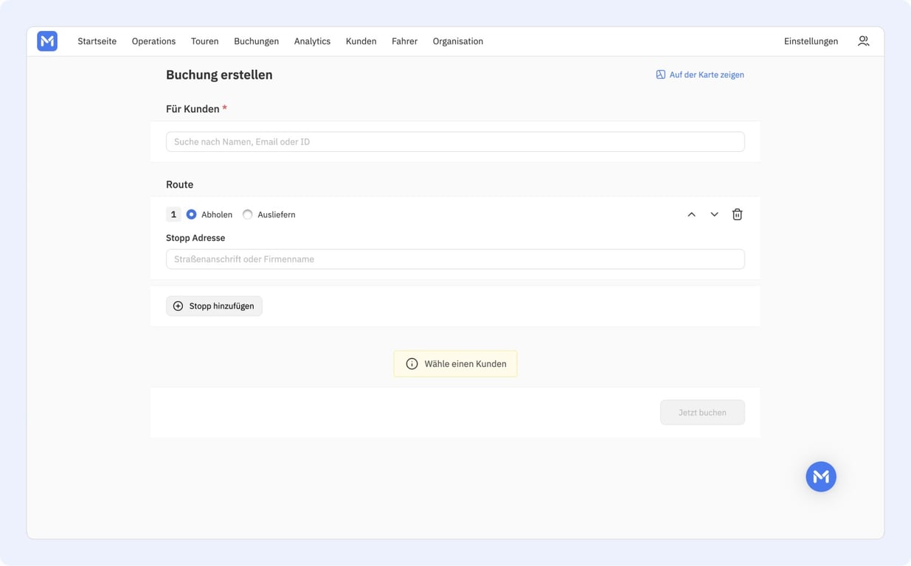
Task: Open the Organisation menu item
Action: point(457,41)
